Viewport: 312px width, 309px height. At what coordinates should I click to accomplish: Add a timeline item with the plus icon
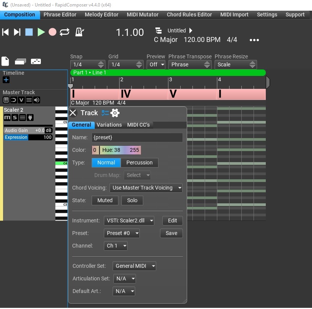[x=6, y=80]
